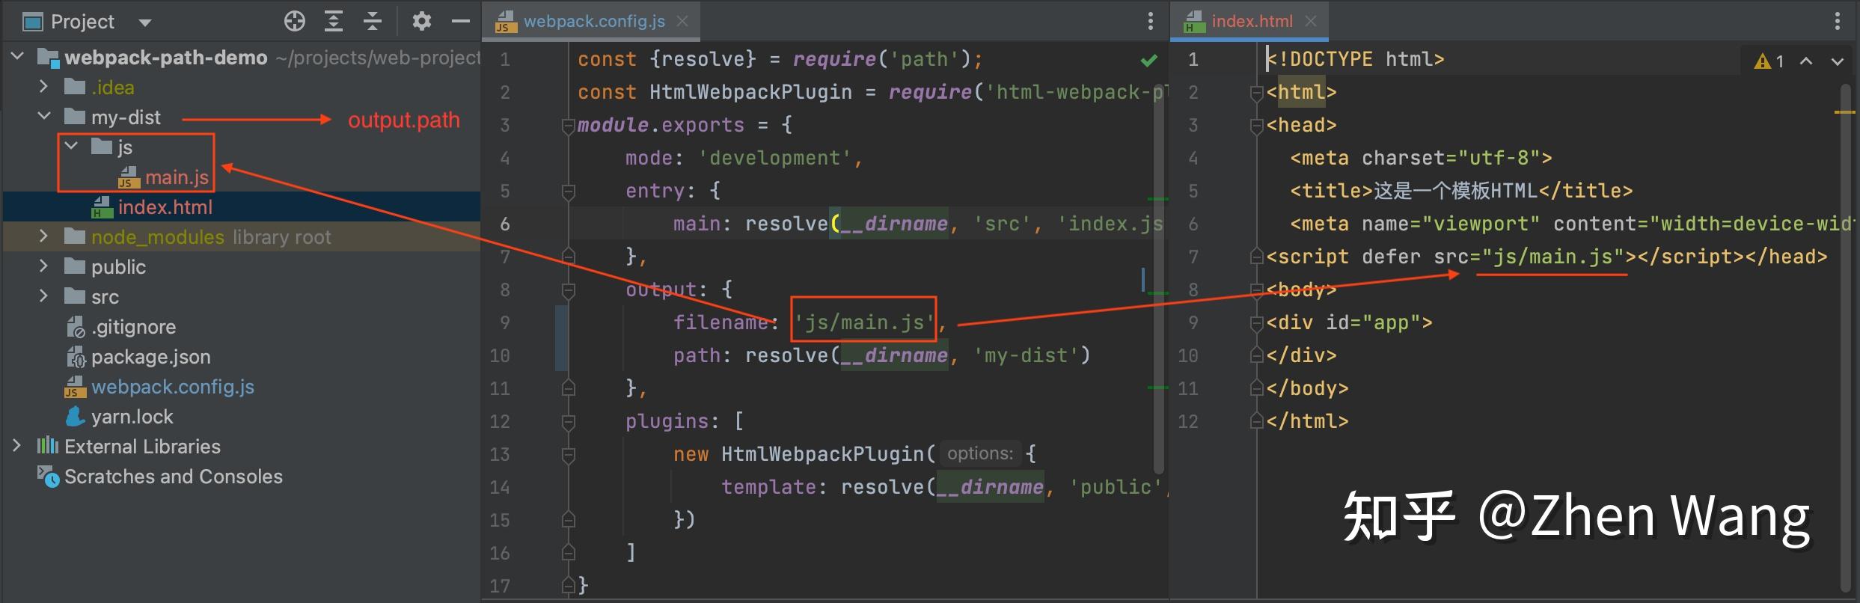The width and height of the screenshot is (1860, 603).
Task: Click the Project panel title
Action: [x=82, y=22]
